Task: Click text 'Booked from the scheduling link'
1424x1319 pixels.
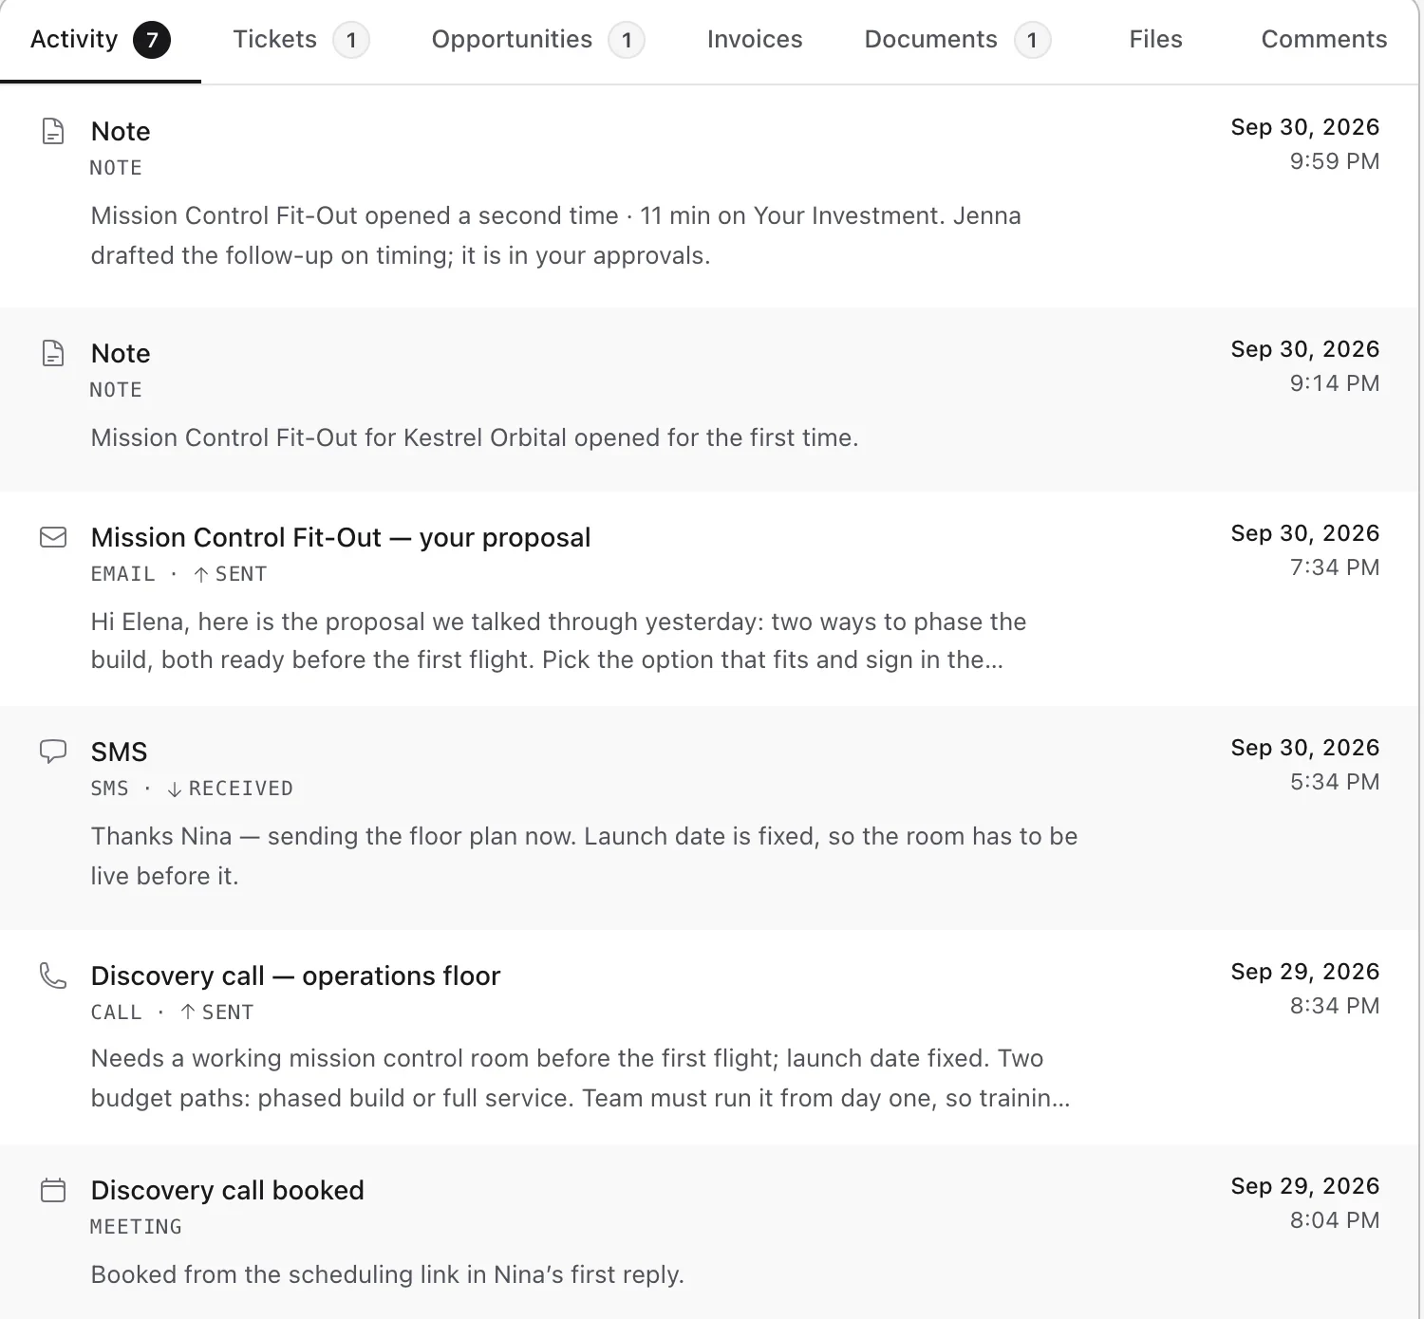Action: click(274, 1274)
